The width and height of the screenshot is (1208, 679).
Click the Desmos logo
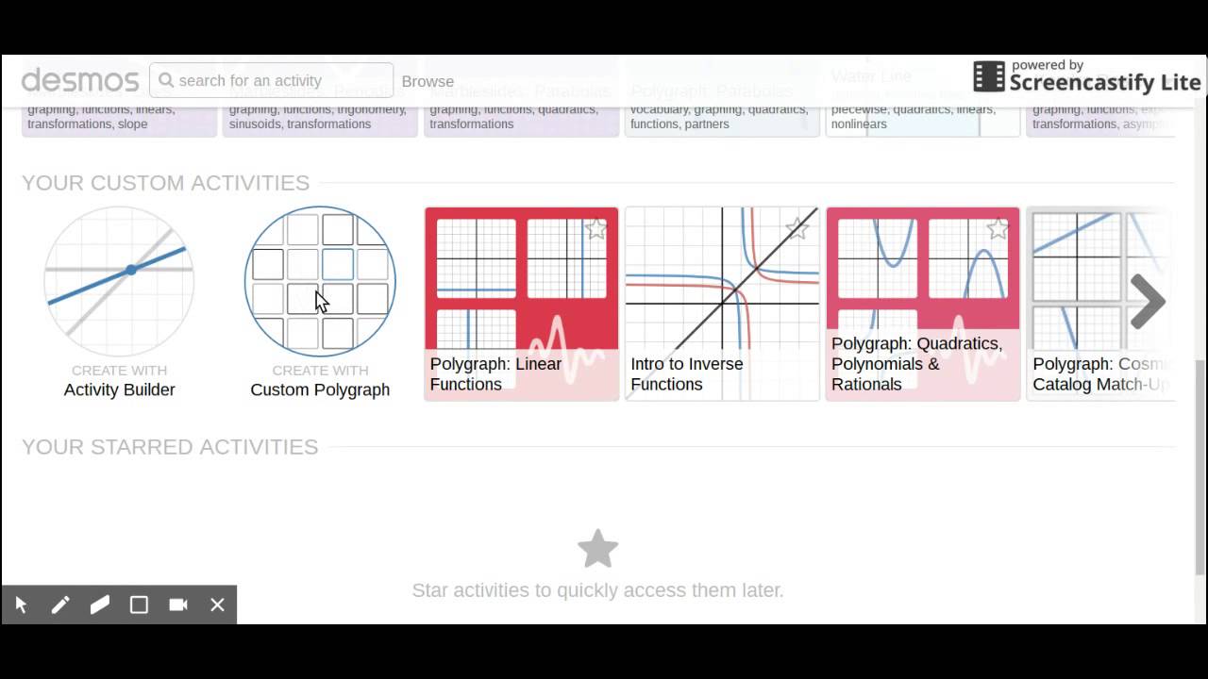point(80,81)
